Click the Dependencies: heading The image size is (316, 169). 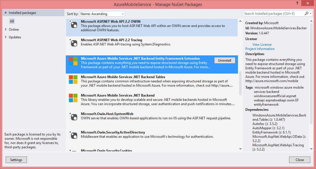coord(257,110)
